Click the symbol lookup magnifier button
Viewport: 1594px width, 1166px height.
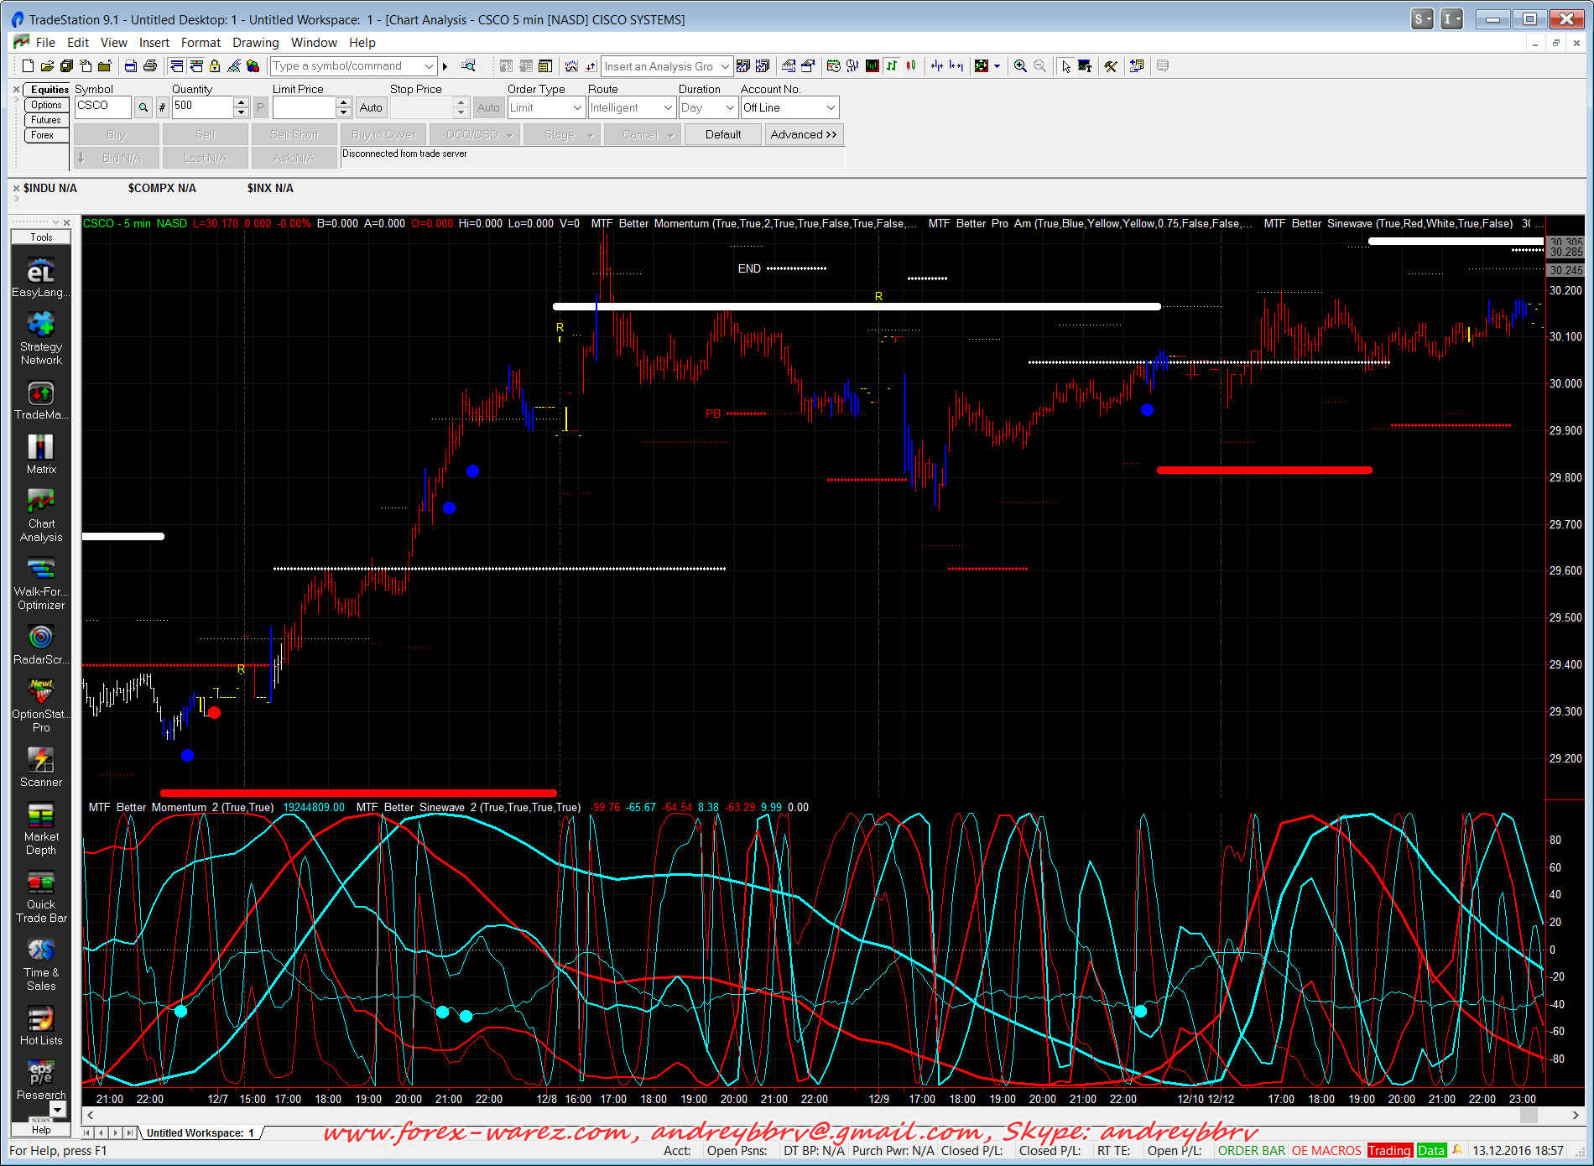pyautogui.click(x=143, y=107)
